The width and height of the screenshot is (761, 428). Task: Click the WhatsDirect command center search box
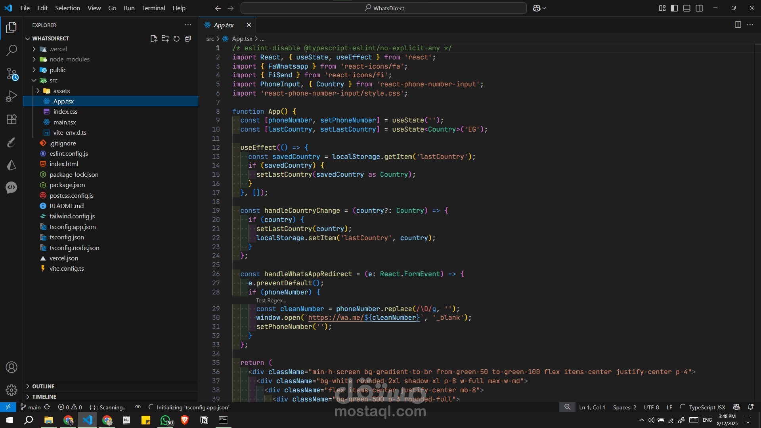(384, 8)
